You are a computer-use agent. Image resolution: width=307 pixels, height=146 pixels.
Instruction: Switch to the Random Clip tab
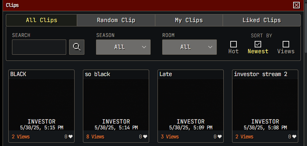[x=116, y=20]
